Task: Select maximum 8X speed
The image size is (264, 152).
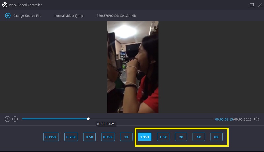Action: (x=216, y=137)
